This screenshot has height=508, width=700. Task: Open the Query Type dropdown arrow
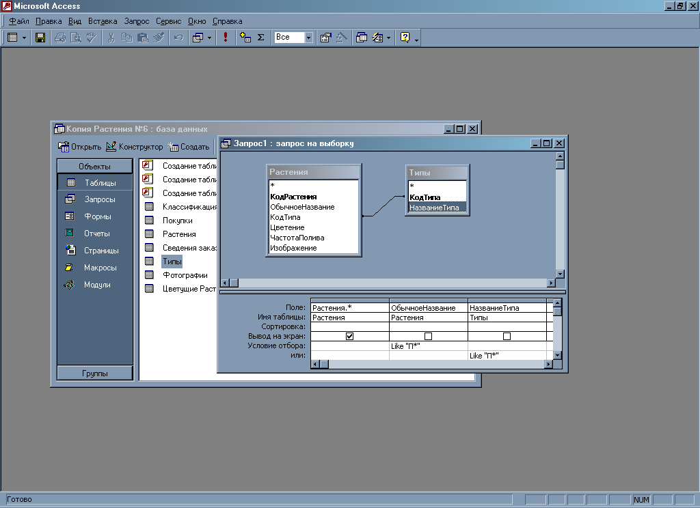coord(209,38)
